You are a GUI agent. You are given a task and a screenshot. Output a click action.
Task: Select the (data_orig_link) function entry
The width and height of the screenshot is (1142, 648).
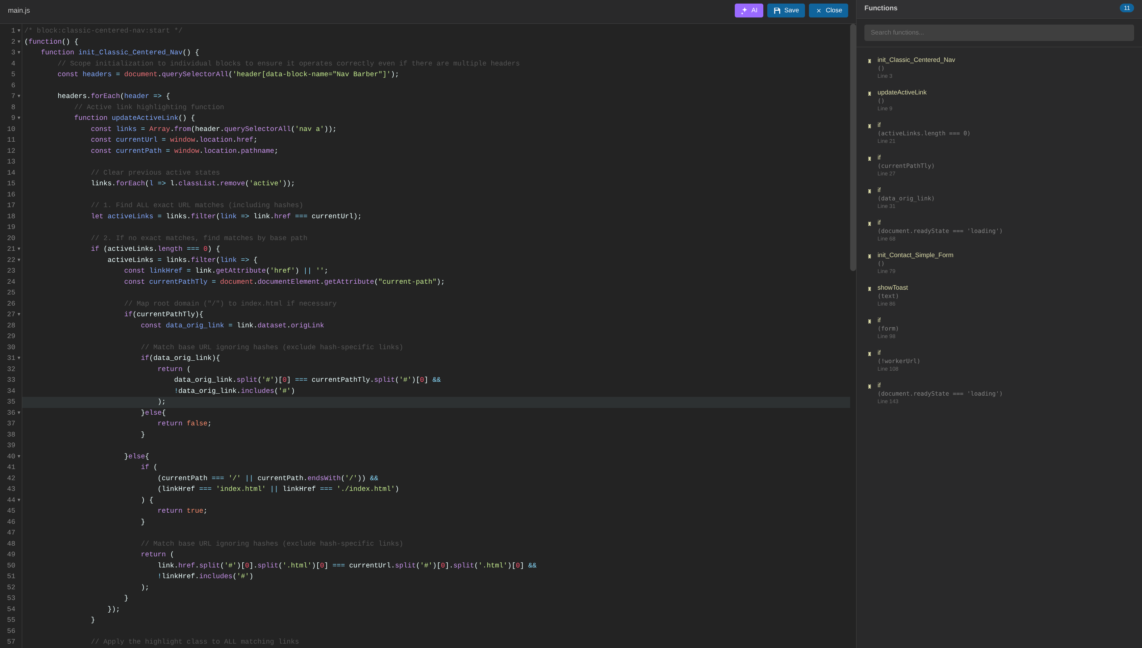coord(906,198)
